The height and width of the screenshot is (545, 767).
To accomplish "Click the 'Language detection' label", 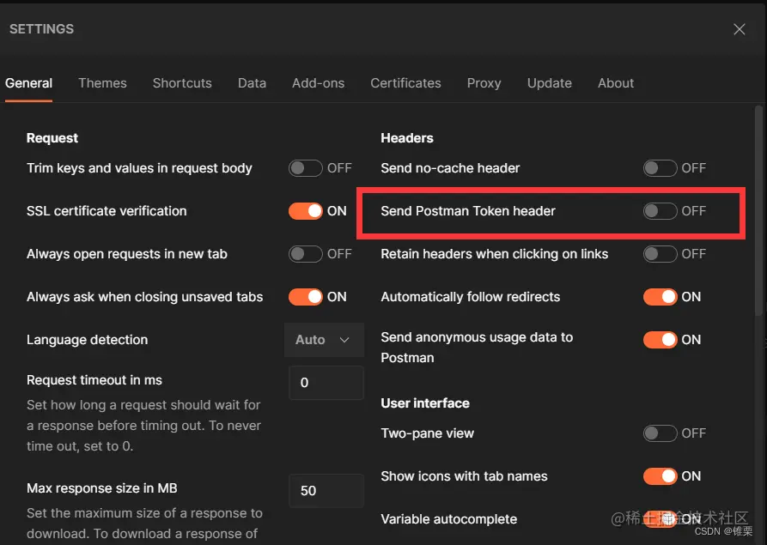I will (87, 340).
